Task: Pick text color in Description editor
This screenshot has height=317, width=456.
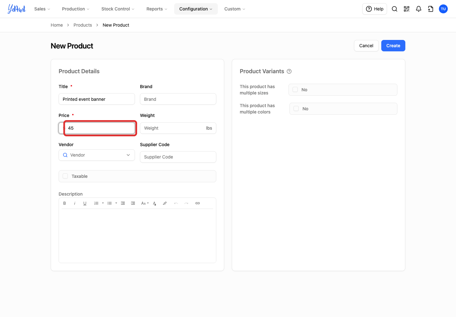Action: (155, 203)
